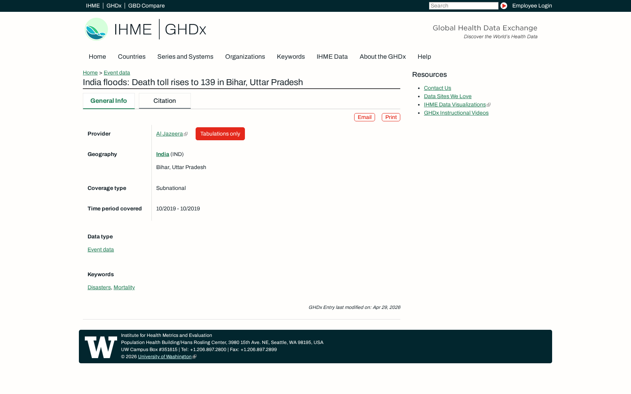Select the General Info tab
This screenshot has width=631, height=394.
tap(109, 101)
